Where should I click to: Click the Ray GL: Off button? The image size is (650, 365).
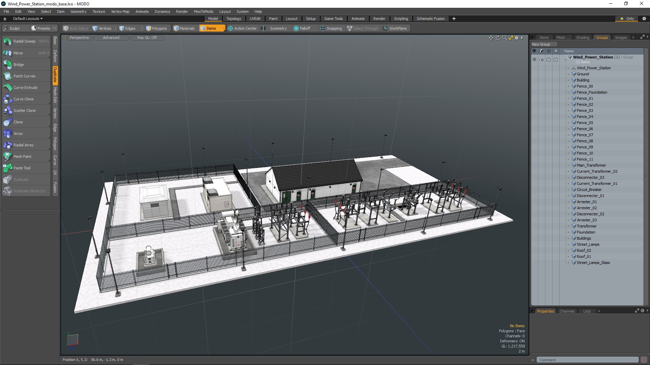(147, 38)
